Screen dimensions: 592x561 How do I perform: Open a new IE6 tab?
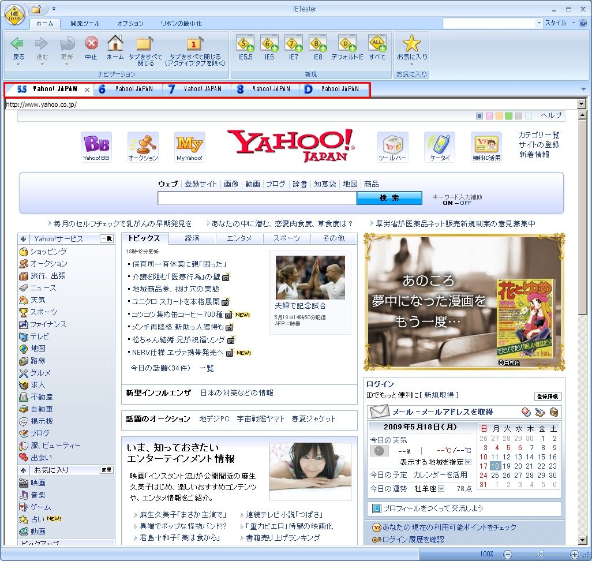pyautogui.click(x=269, y=43)
